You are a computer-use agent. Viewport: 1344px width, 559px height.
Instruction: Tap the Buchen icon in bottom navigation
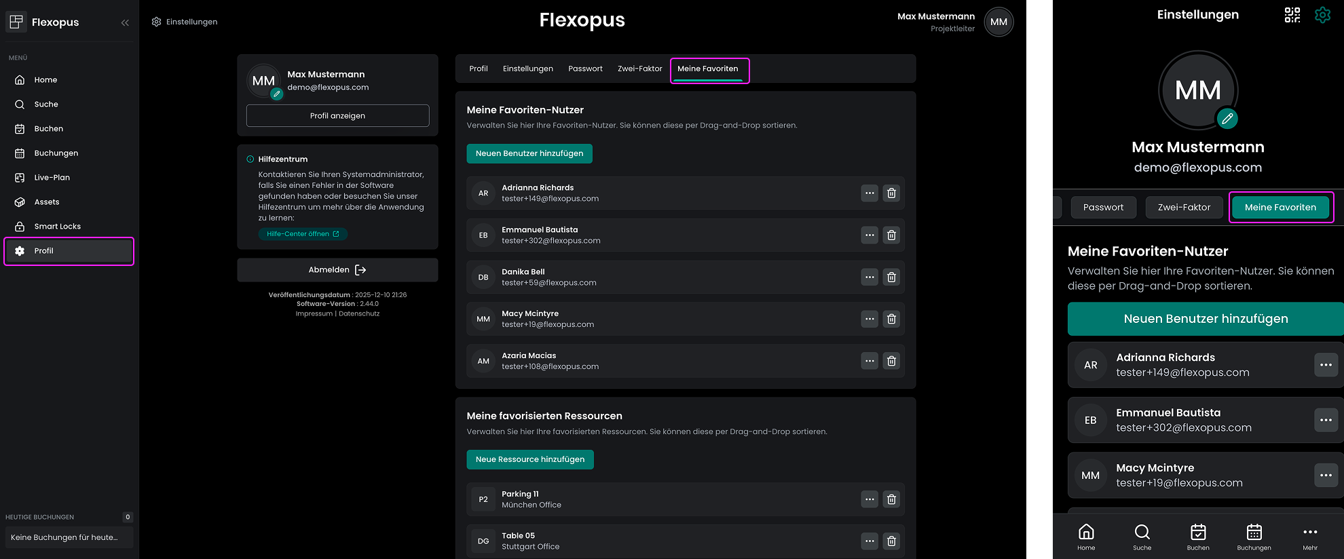[1198, 537]
